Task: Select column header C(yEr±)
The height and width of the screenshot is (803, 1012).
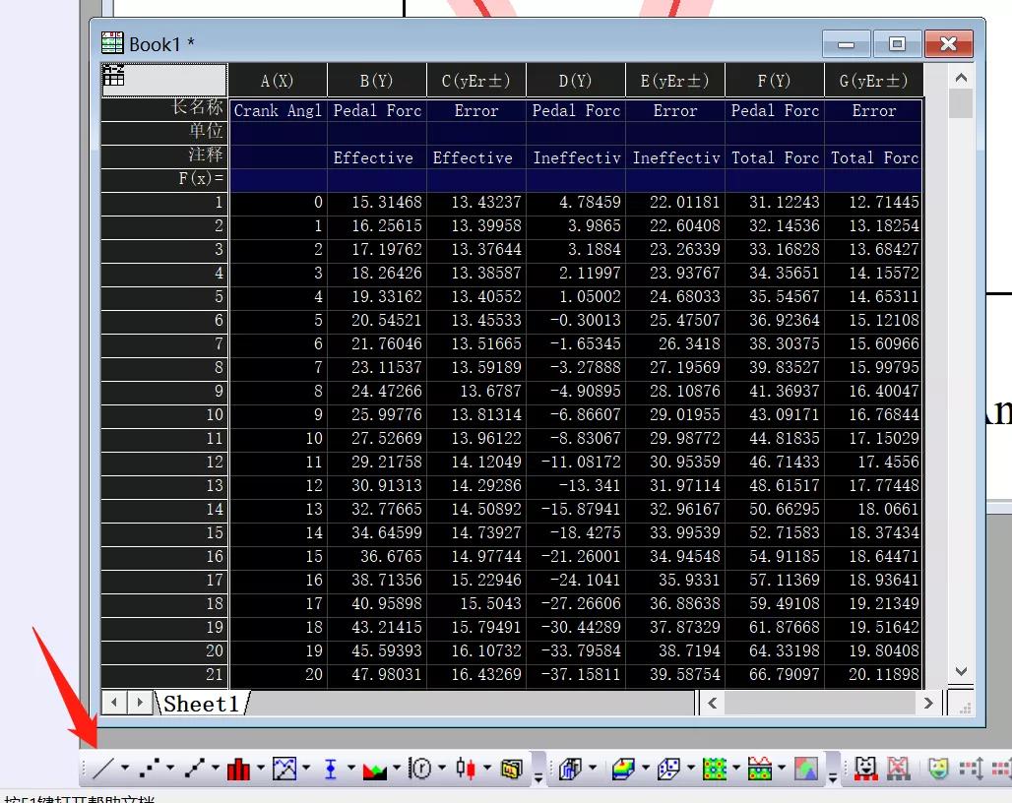Action: 476,81
